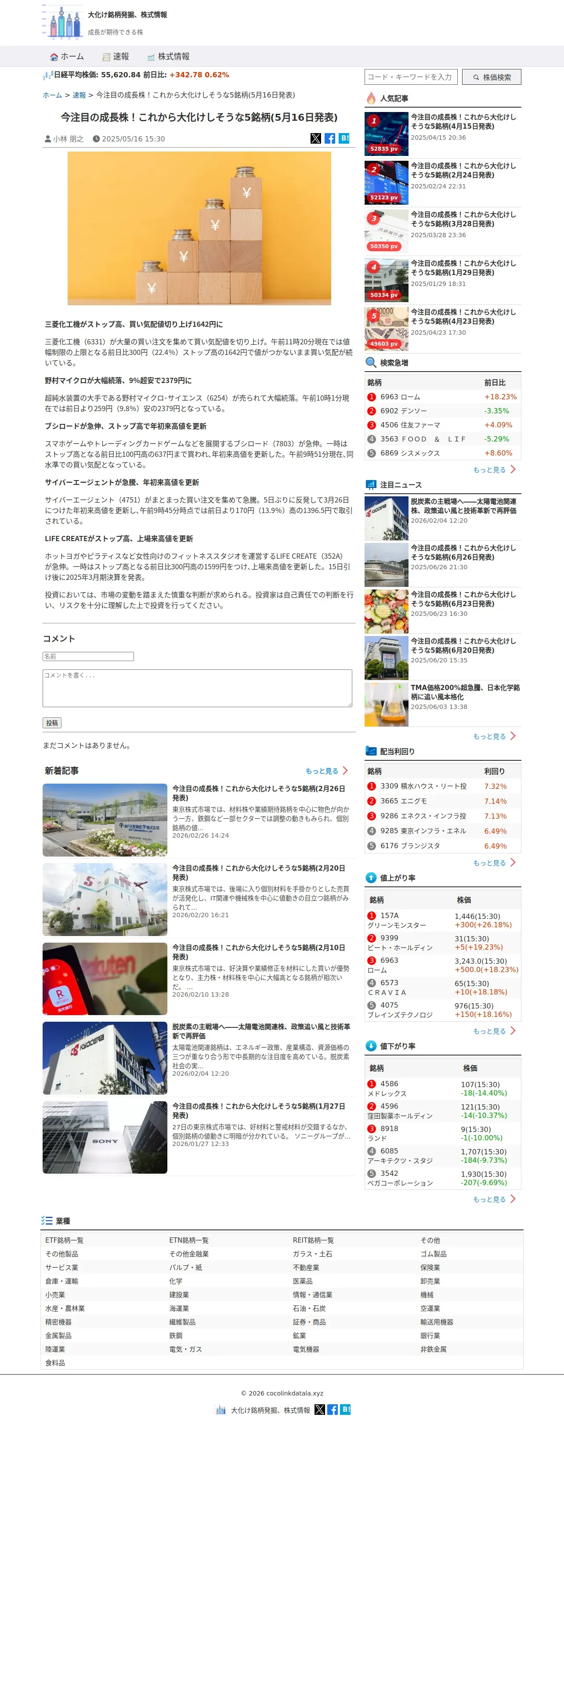Open ETF銘柄一覧 industry link
Viewport: 564px width, 1692px height.
click(x=64, y=1240)
